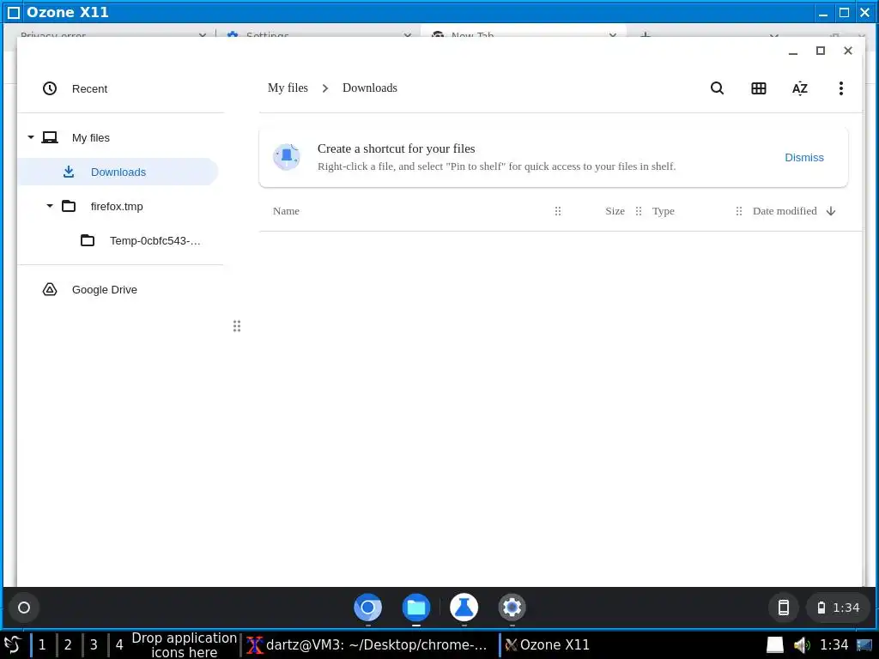Go to My files breadcrumb
This screenshot has width=879, height=659.
click(288, 88)
